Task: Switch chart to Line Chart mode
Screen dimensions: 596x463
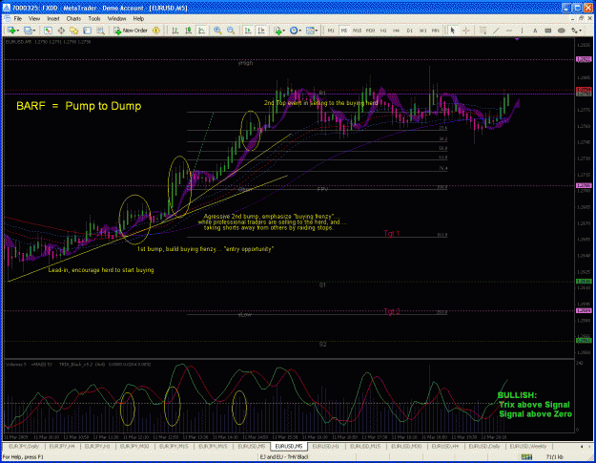Action: (x=201, y=31)
